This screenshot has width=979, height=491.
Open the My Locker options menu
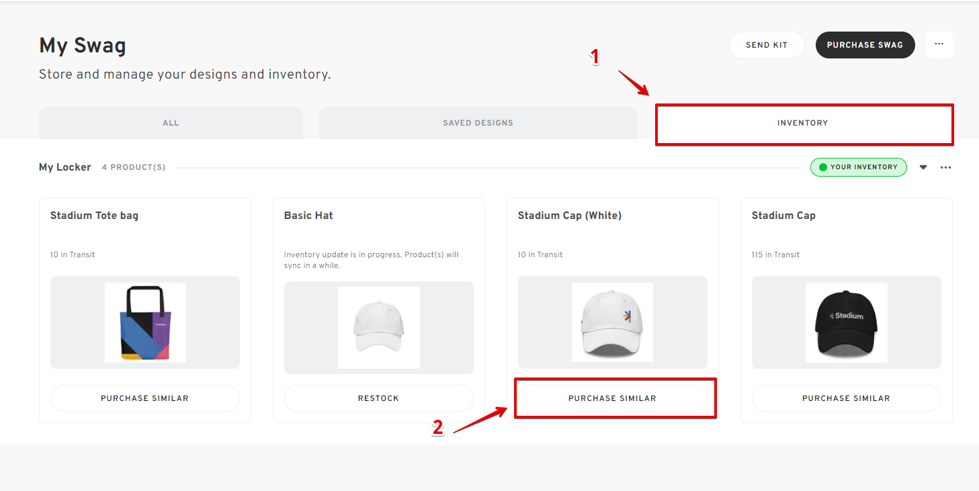click(x=945, y=167)
